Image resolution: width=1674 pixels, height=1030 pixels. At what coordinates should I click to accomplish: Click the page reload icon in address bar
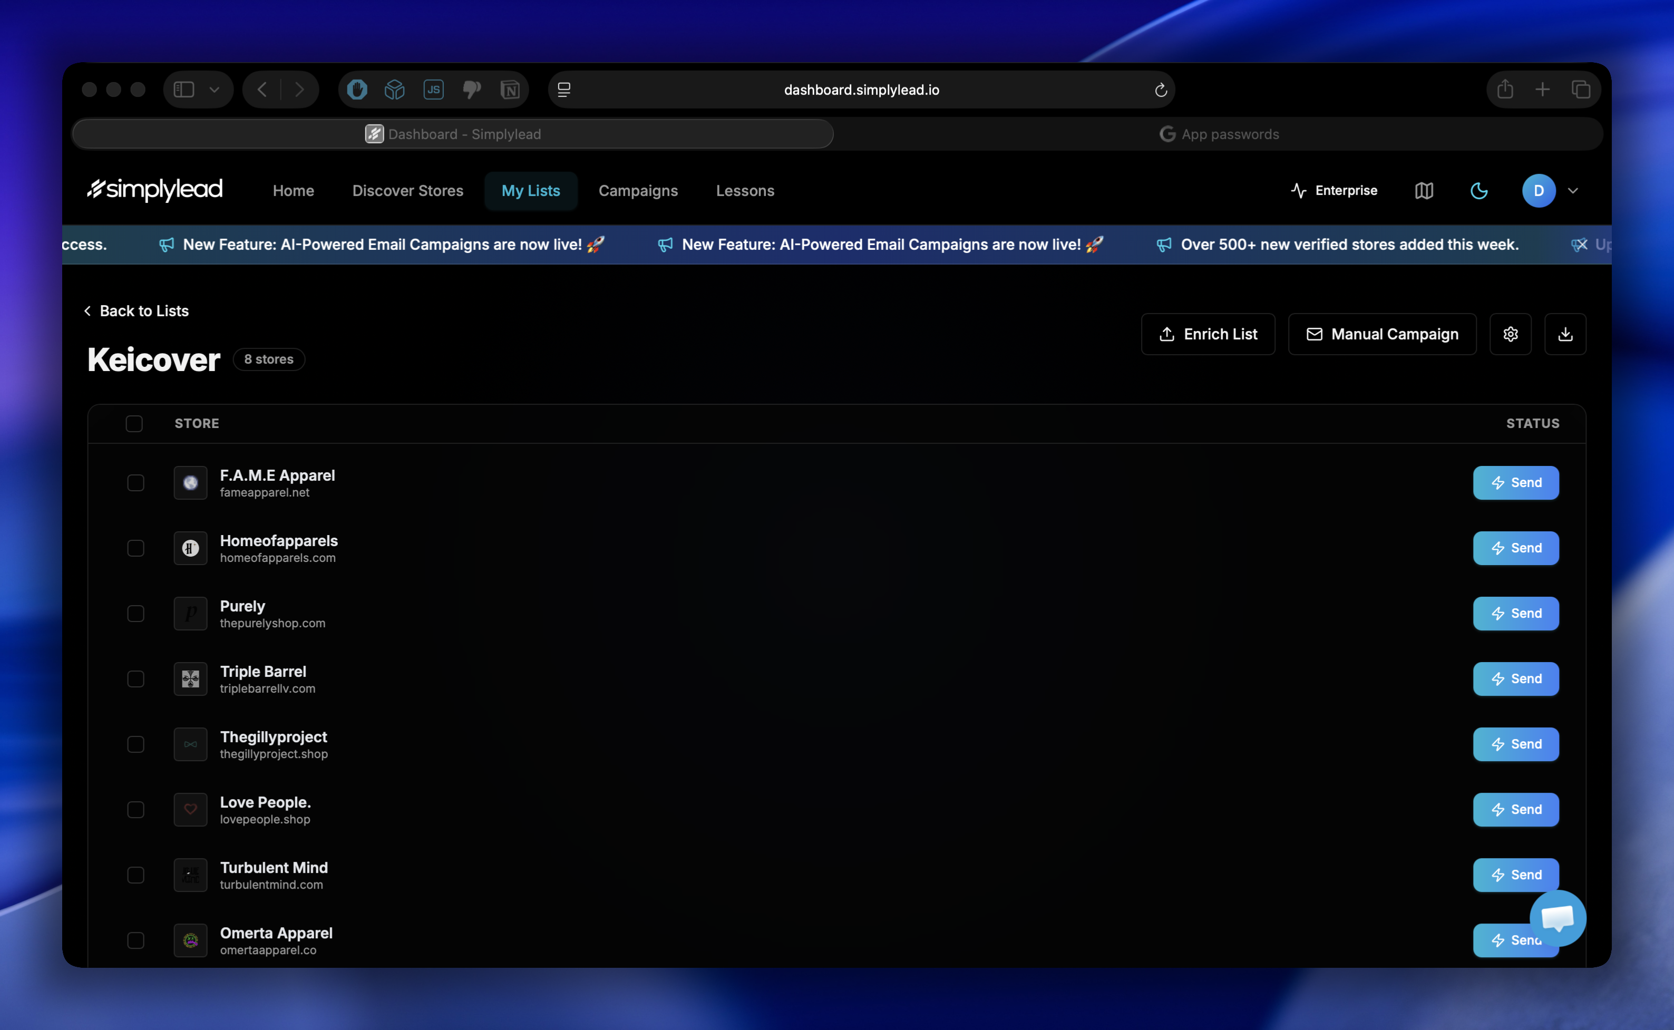point(1161,90)
